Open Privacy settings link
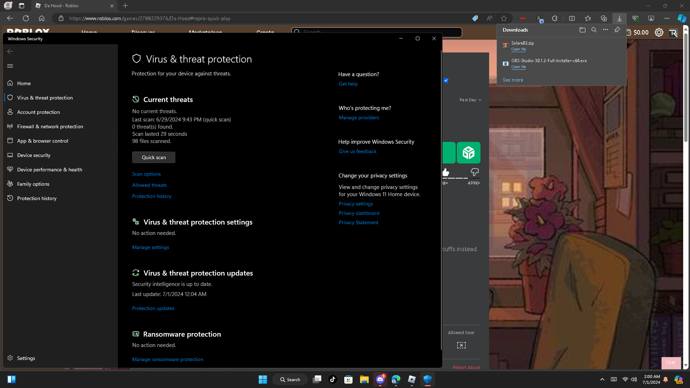The image size is (690, 388). coord(356,204)
